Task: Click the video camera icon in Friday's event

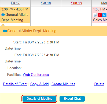Action: (3, 14)
